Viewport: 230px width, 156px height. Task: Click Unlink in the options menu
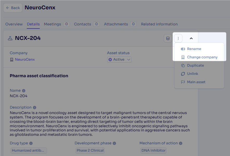(x=192, y=74)
